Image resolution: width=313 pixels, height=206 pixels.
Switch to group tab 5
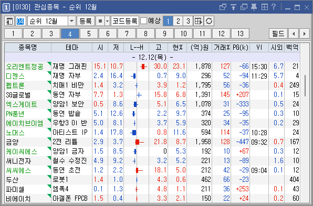point(89,34)
